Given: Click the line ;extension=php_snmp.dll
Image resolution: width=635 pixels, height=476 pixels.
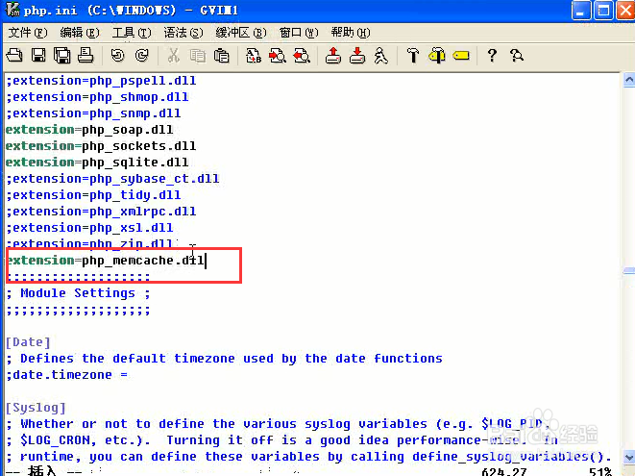Looking at the screenshot, I should tap(93, 113).
